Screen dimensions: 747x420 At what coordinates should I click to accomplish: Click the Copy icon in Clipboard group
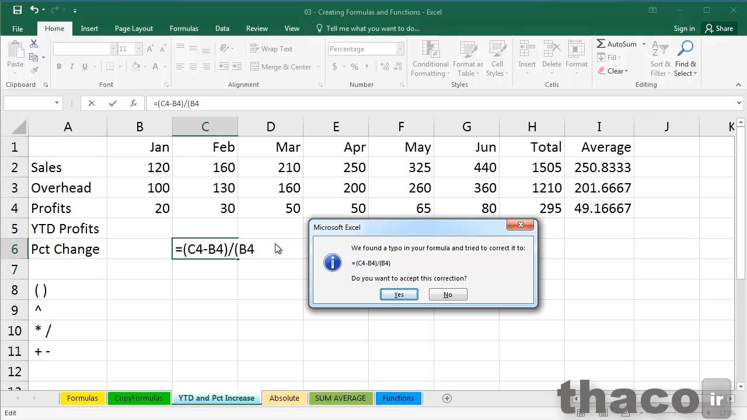(x=34, y=57)
